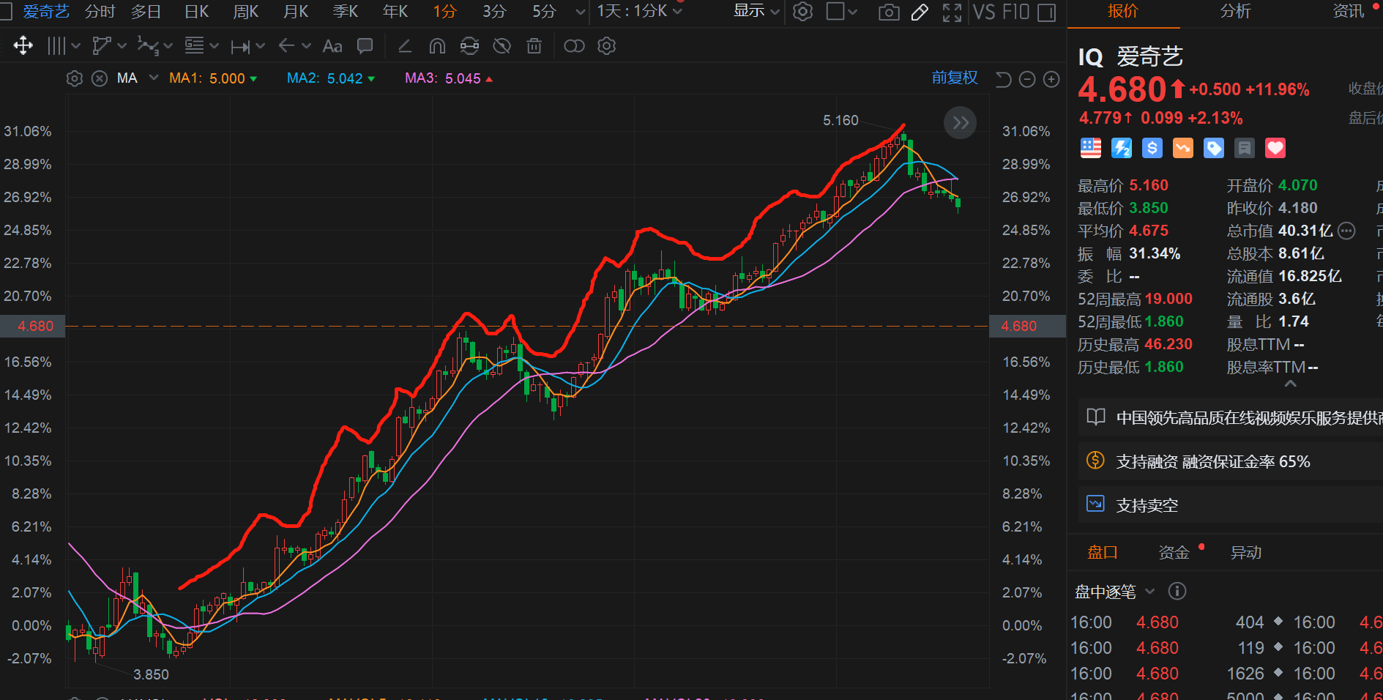The height and width of the screenshot is (700, 1383).
Task: Expand 总市值 more options ellipsis
Action: pyautogui.click(x=1346, y=231)
